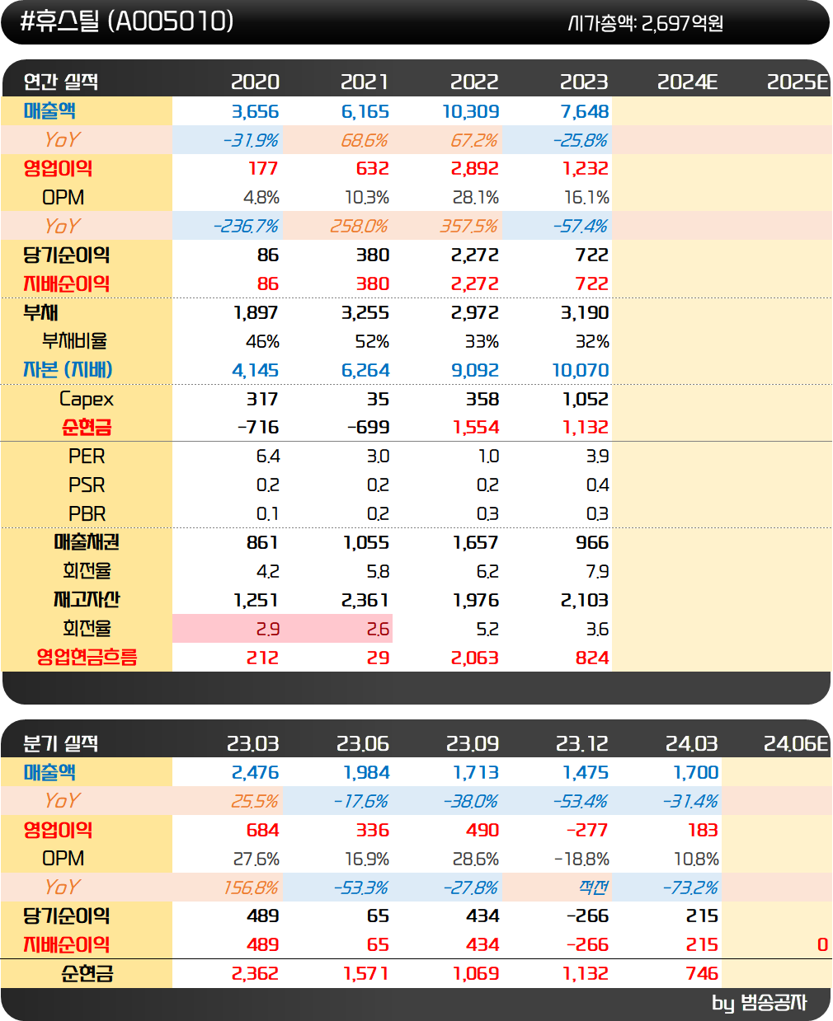
Task: Click the '매출채권' row label
Action: point(87,542)
